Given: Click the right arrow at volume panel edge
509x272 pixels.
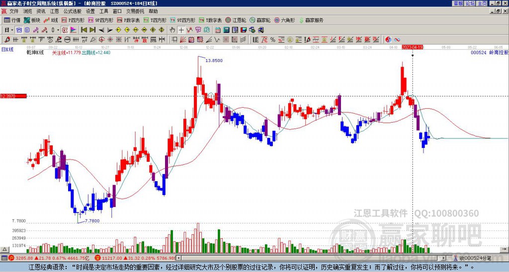Looking at the screenshot, I should point(505,249).
